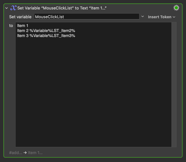Screen dimensions: 186x162
Task: Open the Insert Token menu
Action: (161, 17)
